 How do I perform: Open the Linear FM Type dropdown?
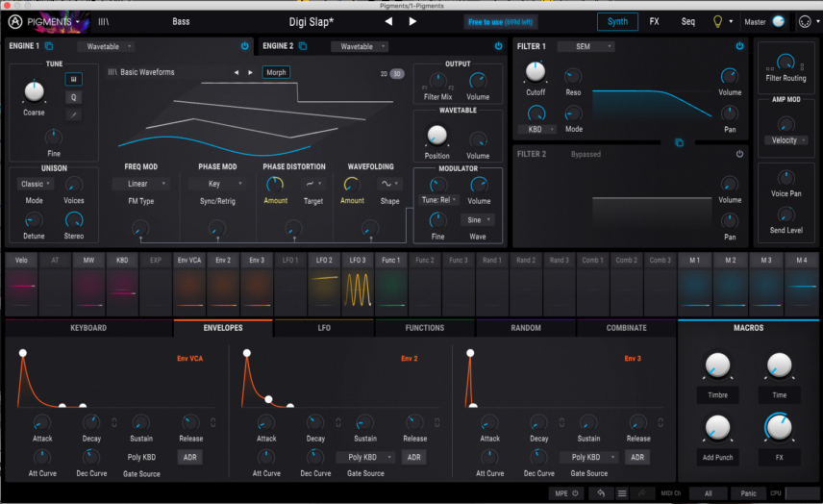[140, 184]
